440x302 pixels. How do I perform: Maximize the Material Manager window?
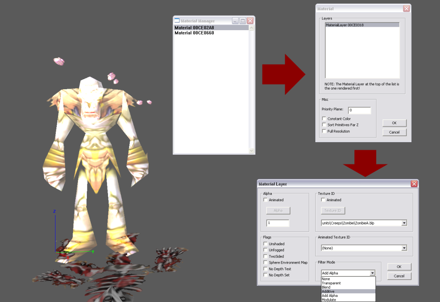click(243, 21)
